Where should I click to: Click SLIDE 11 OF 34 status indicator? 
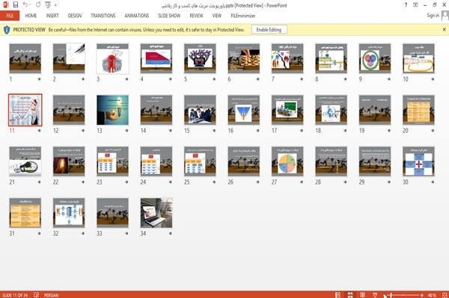(x=15, y=295)
